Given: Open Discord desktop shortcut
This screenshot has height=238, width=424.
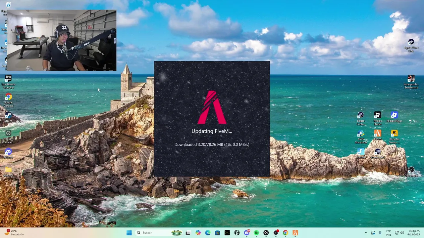Looking at the screenshot, I should 8,154.
